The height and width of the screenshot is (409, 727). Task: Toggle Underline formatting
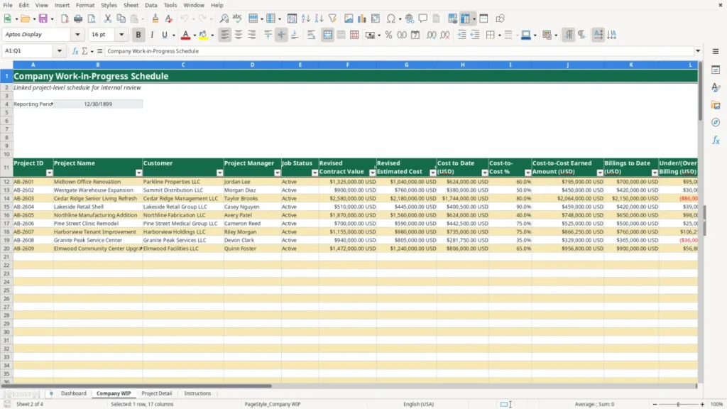[165, 35]
